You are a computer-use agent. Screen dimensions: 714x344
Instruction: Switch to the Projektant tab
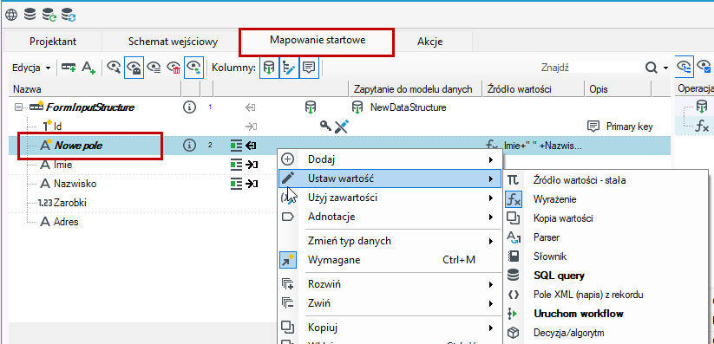coord(53,42)
